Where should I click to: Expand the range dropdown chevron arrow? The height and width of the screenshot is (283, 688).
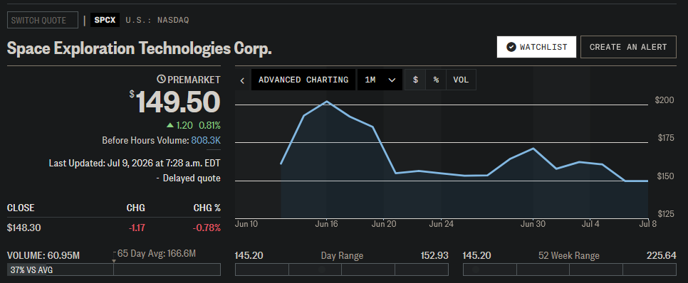[x=392, y=80]
